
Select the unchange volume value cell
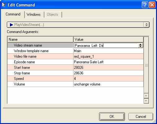coord(108,84)
